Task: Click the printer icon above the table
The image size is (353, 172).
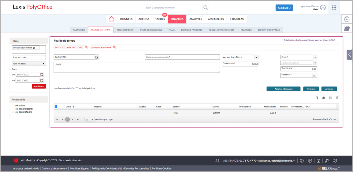Action: (x=323, y=98)
